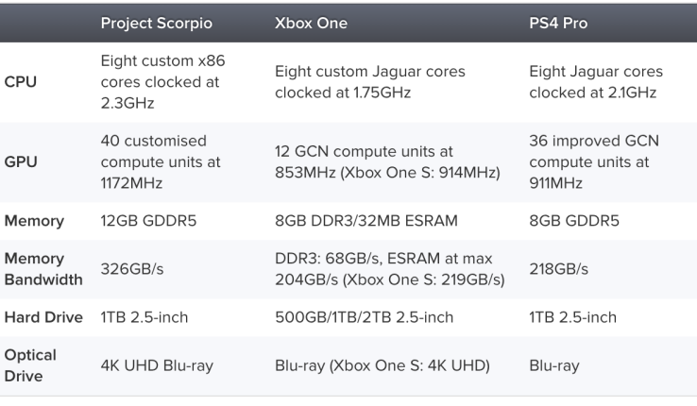Image resolution: width=697 pixels, height=406 pixels.
Task: Select the 40 customised compute units cell
Action: (x=161, y=161)
